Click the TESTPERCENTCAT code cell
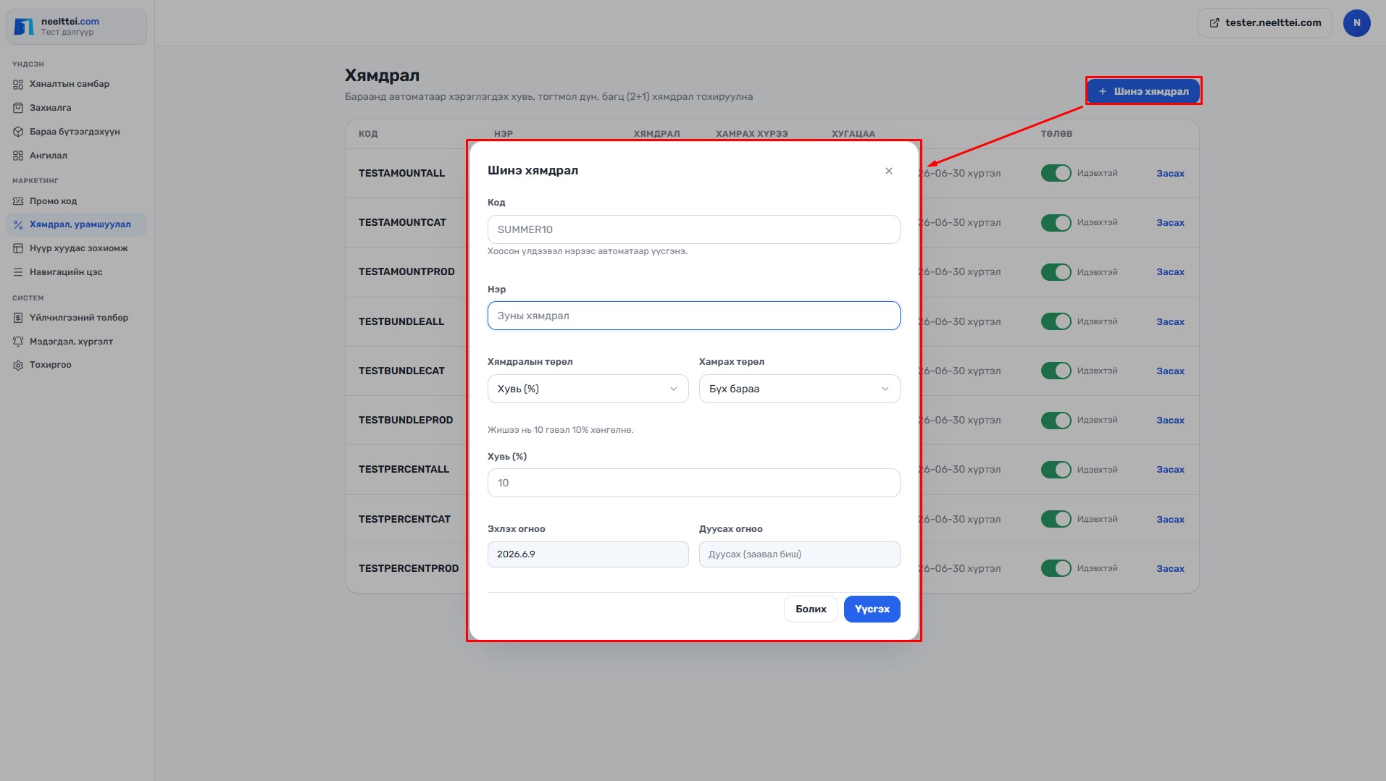The height and width of the screenshot is (781, 1386). pos(404,519)
